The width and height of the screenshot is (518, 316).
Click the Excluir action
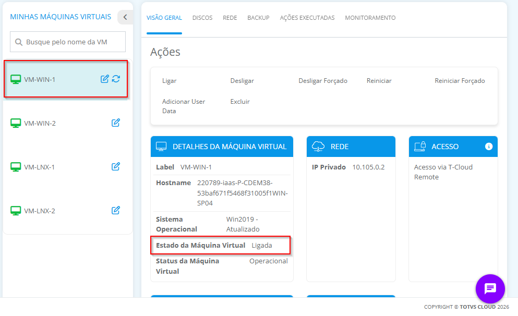pos(240,102)
